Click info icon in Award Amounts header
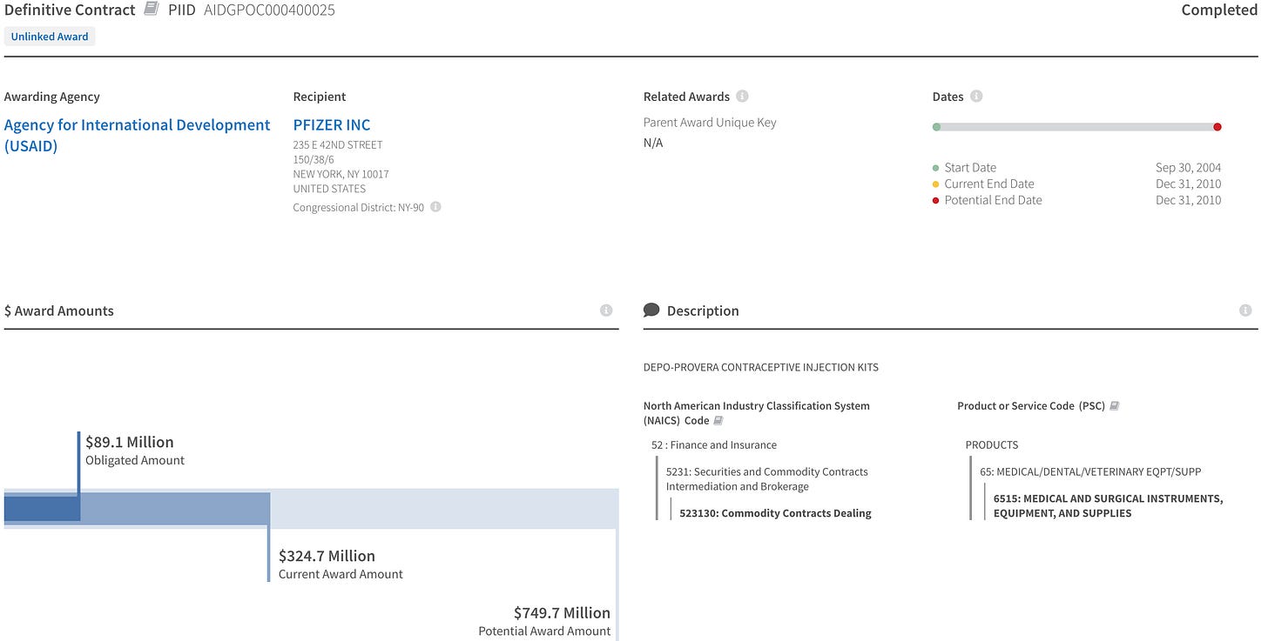Image resolution: width=1268 pixels, height=641 pixels. pyautogui.click(x=606, y=310)
